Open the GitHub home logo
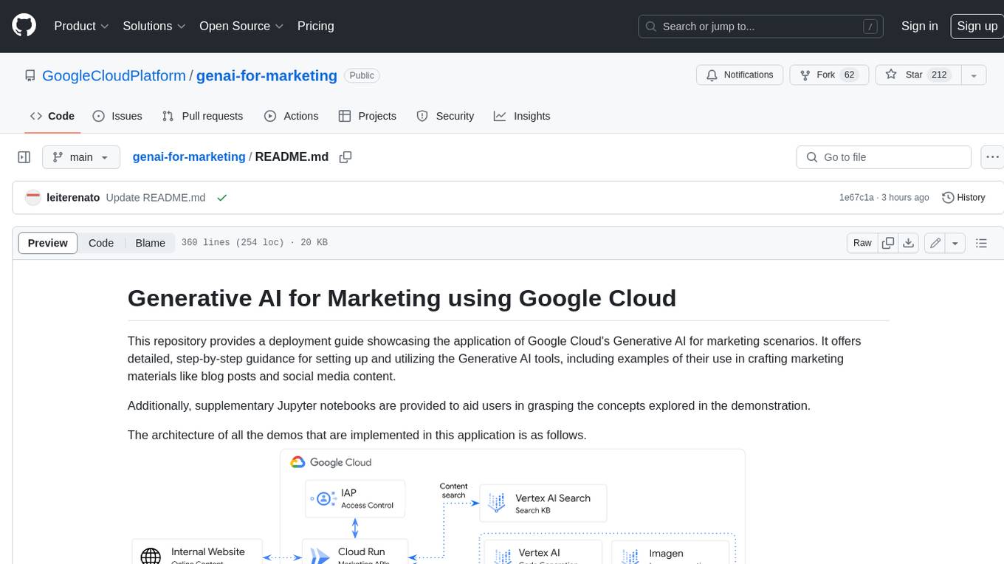The image size is (1004, 564). click(x=24, y=26)
